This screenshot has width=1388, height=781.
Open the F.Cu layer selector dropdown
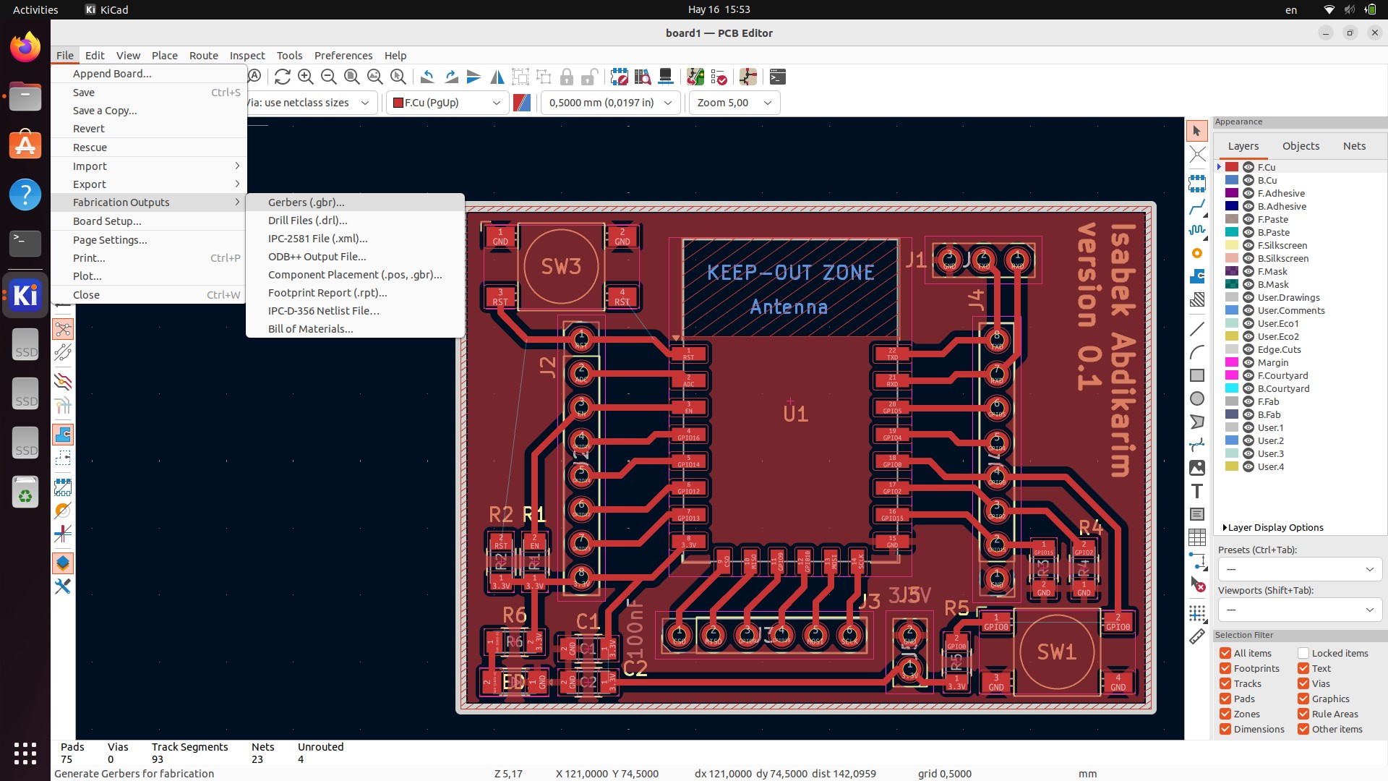[x=447, y=103]
